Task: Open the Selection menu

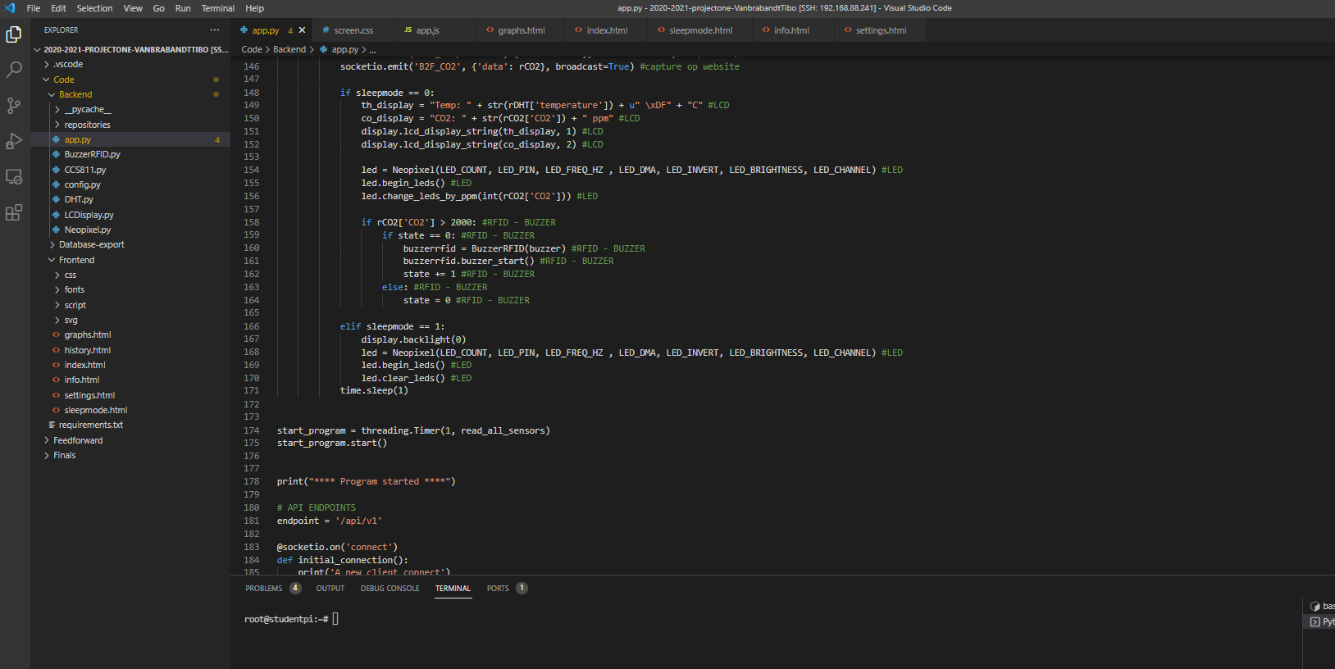Action: pos(95,8)
